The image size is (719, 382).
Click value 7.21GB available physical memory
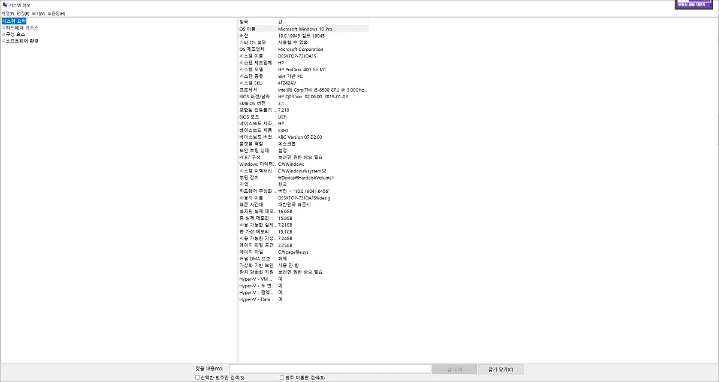[x=285, y=225]
